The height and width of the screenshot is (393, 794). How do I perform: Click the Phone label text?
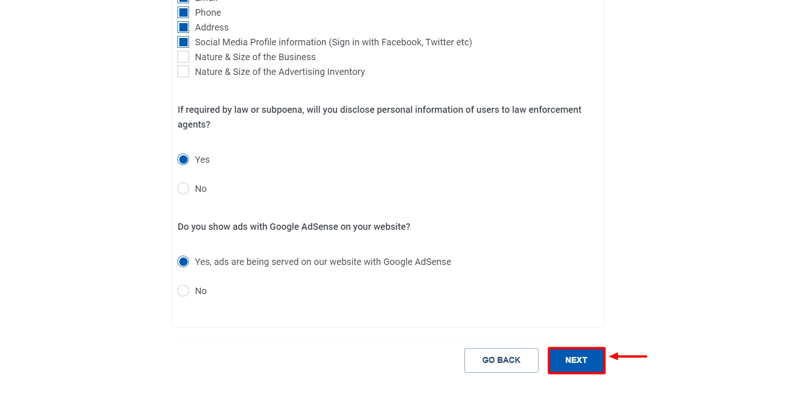pos(208,12)
